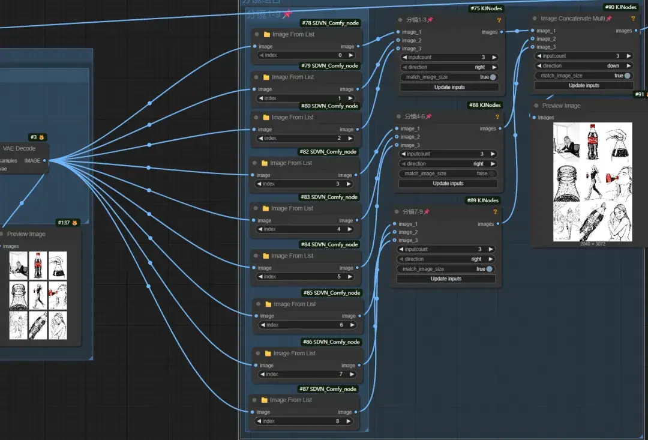Open Coca-Cola bottle thumbnail in Preview Image #137
The width and height of the screenshot is (648, 440).
(38, 266)
